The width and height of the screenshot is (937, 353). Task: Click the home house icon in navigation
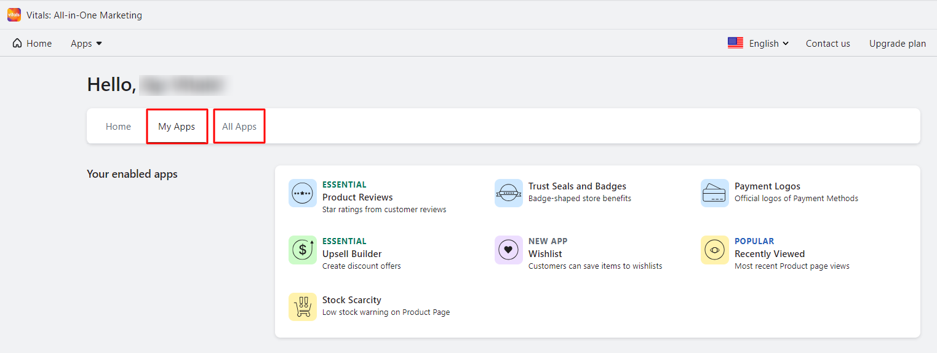tap(17, 43)
